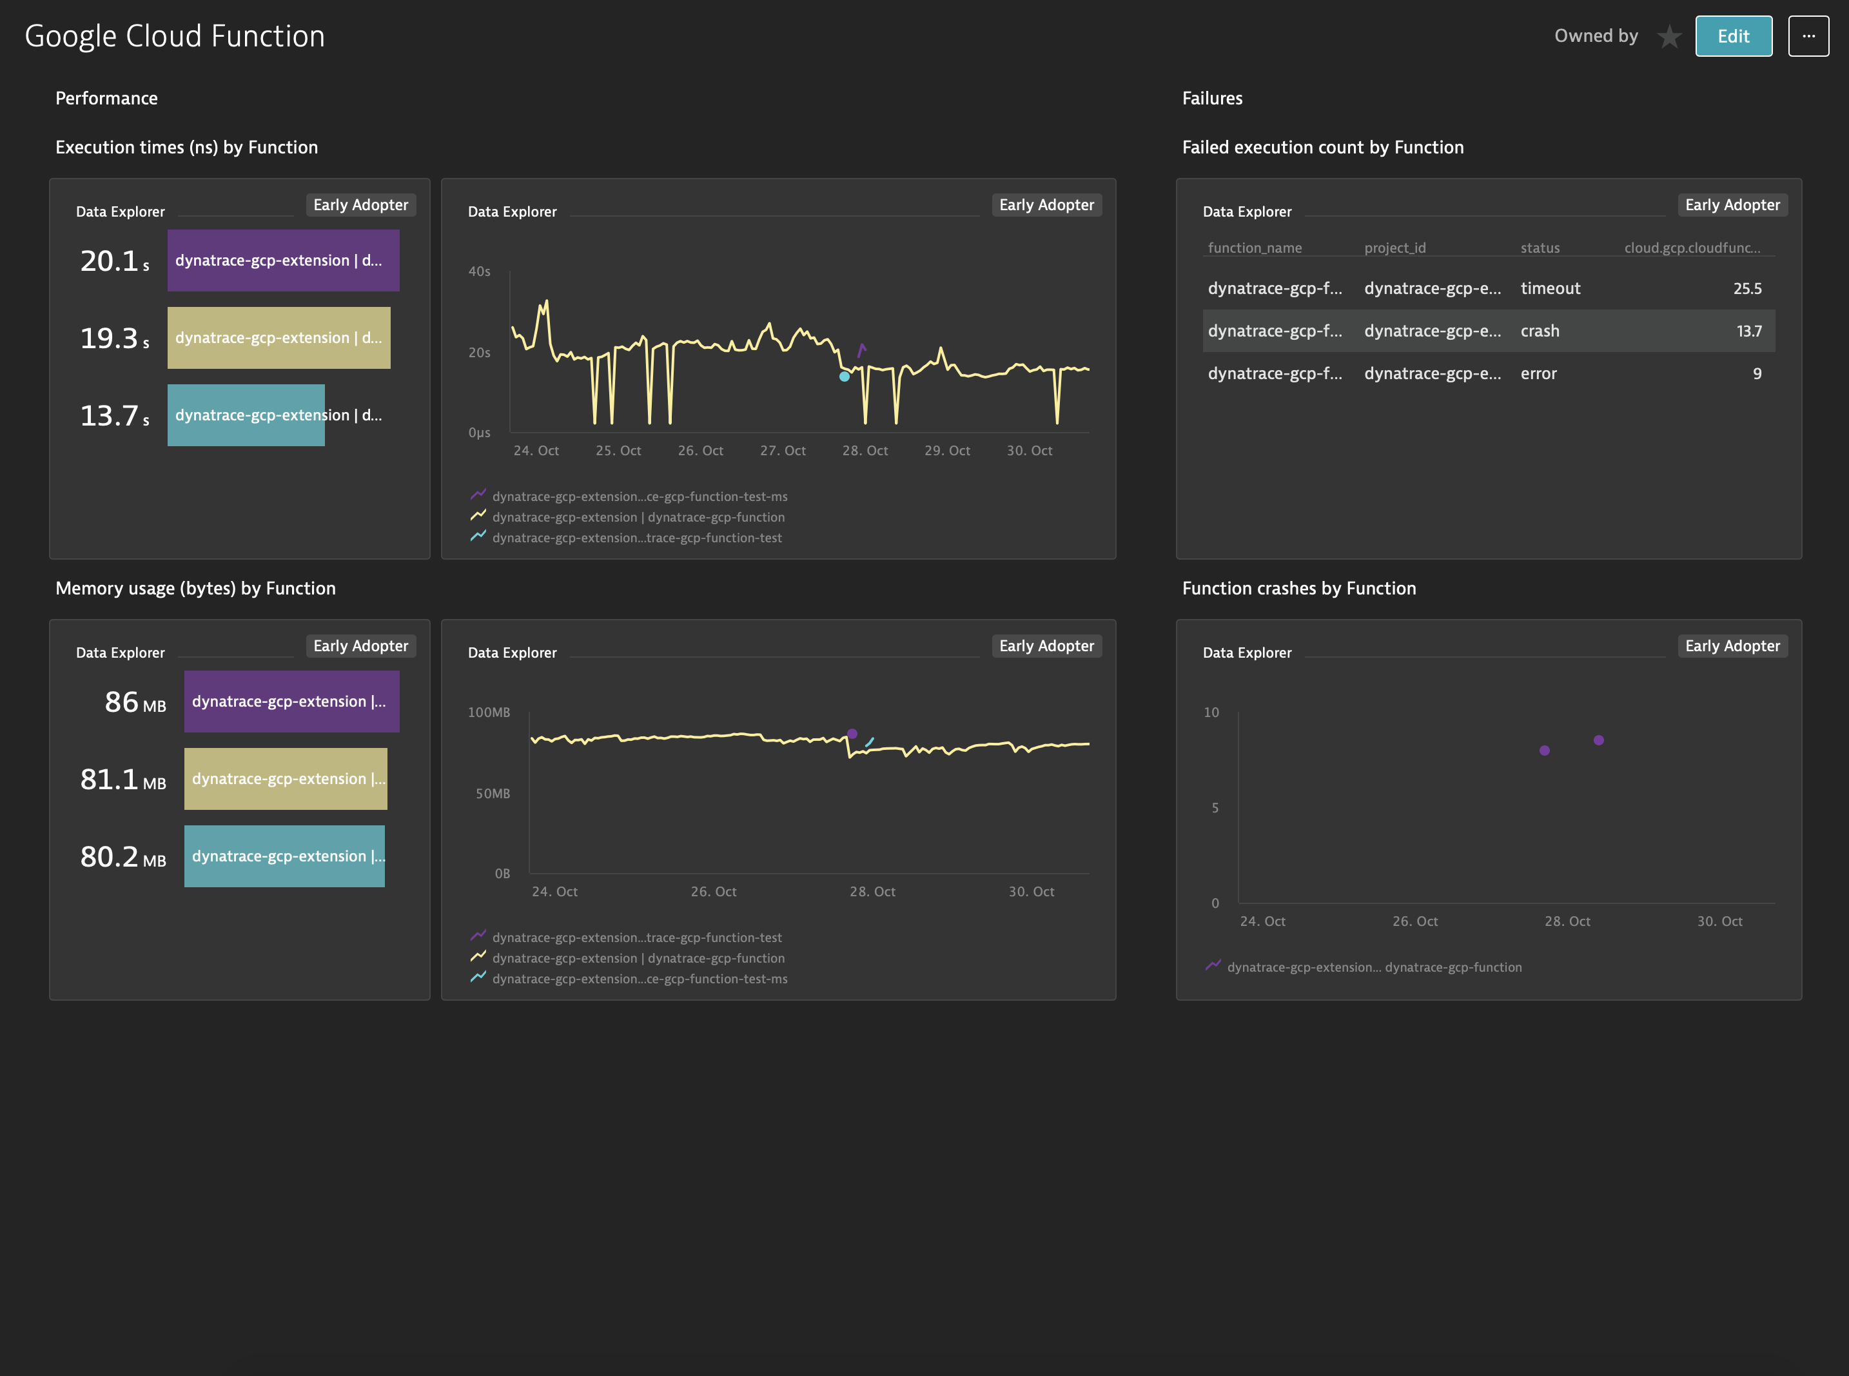Click value 25.5 in failures table
The width and height of the screenshot is (1849, 1376).
(1747, 288)
